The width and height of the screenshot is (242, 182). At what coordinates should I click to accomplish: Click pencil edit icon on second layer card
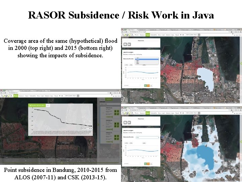coord(118,126)
